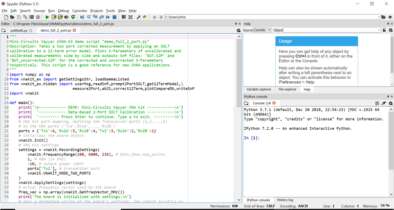Viewport: 394px width, 210px height.
Task: Close the Console 1/A tab
Action: (274, 103)
